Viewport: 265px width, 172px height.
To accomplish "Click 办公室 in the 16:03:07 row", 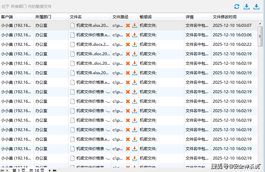I will point(41,26).
